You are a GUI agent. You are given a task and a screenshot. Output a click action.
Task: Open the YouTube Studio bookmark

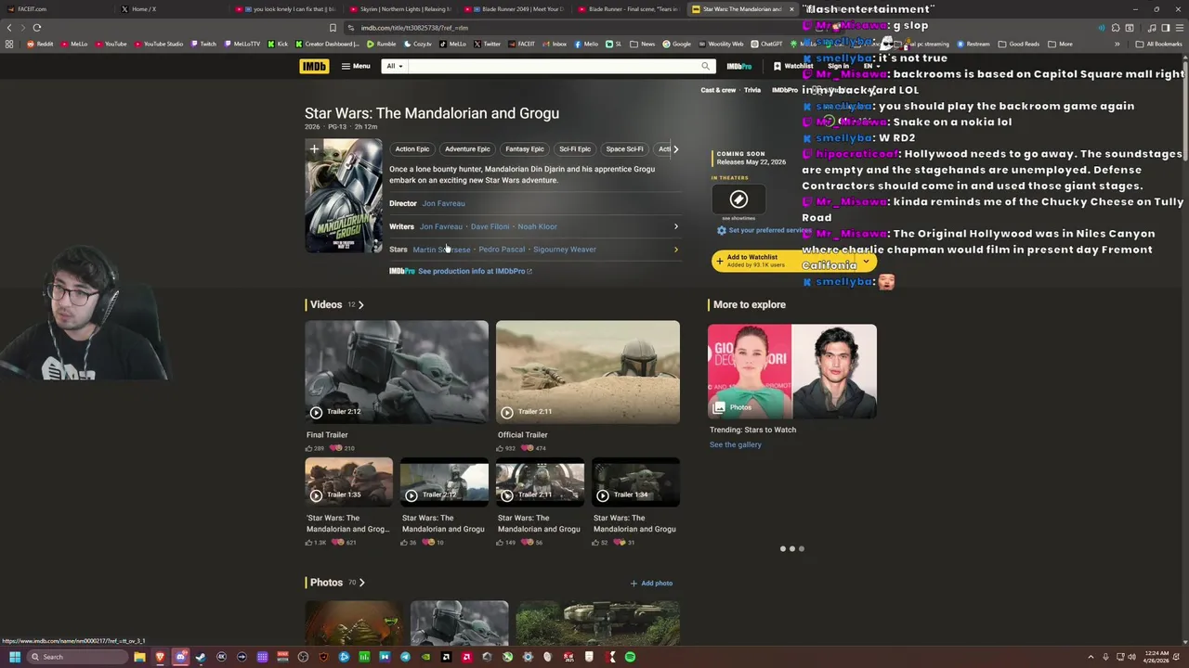159,44
